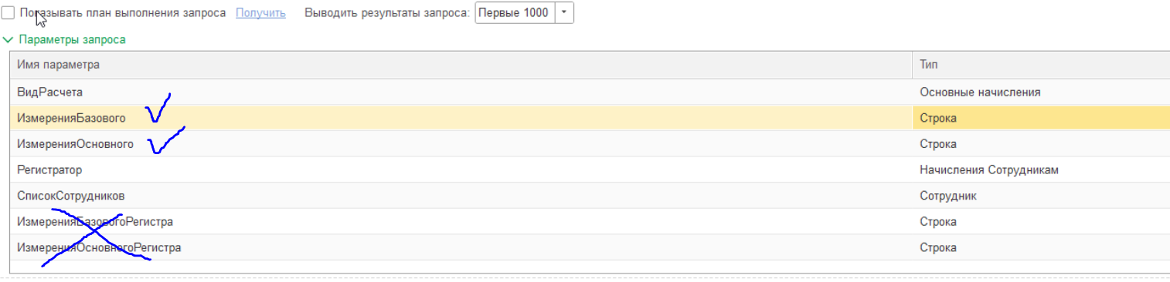Select the ИзмеренияБазового parameter row
This screenshot has height=282, width=1170.
pos(590,118)
